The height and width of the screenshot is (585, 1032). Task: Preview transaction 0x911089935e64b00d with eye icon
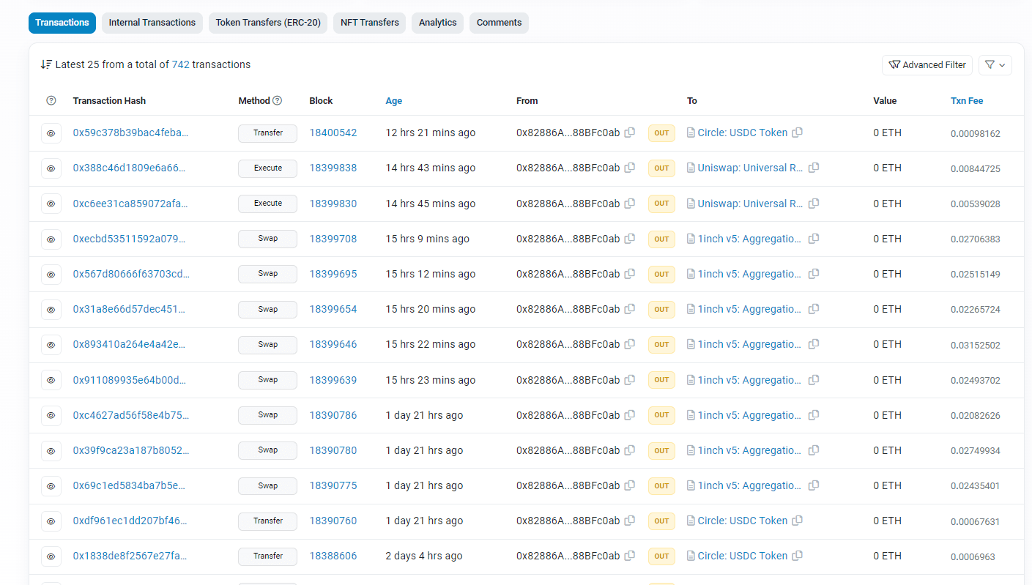pyautogui.click(x=51, y=380)
